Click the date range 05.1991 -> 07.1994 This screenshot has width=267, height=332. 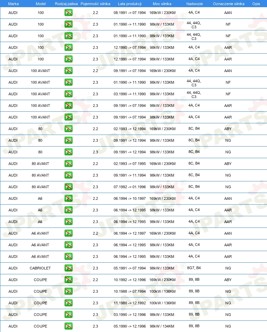coord(130,268)
